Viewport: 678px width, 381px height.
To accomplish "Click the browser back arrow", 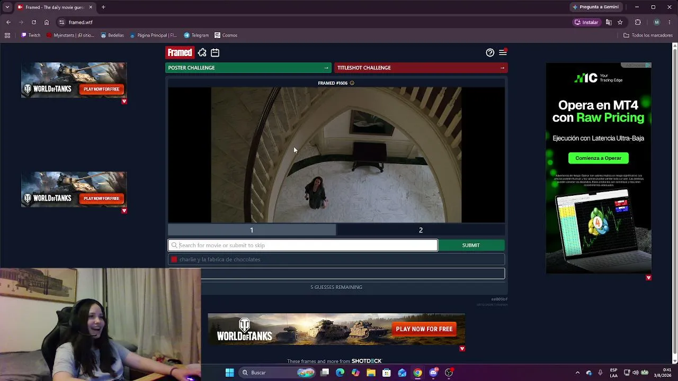I will pos(8,22).
